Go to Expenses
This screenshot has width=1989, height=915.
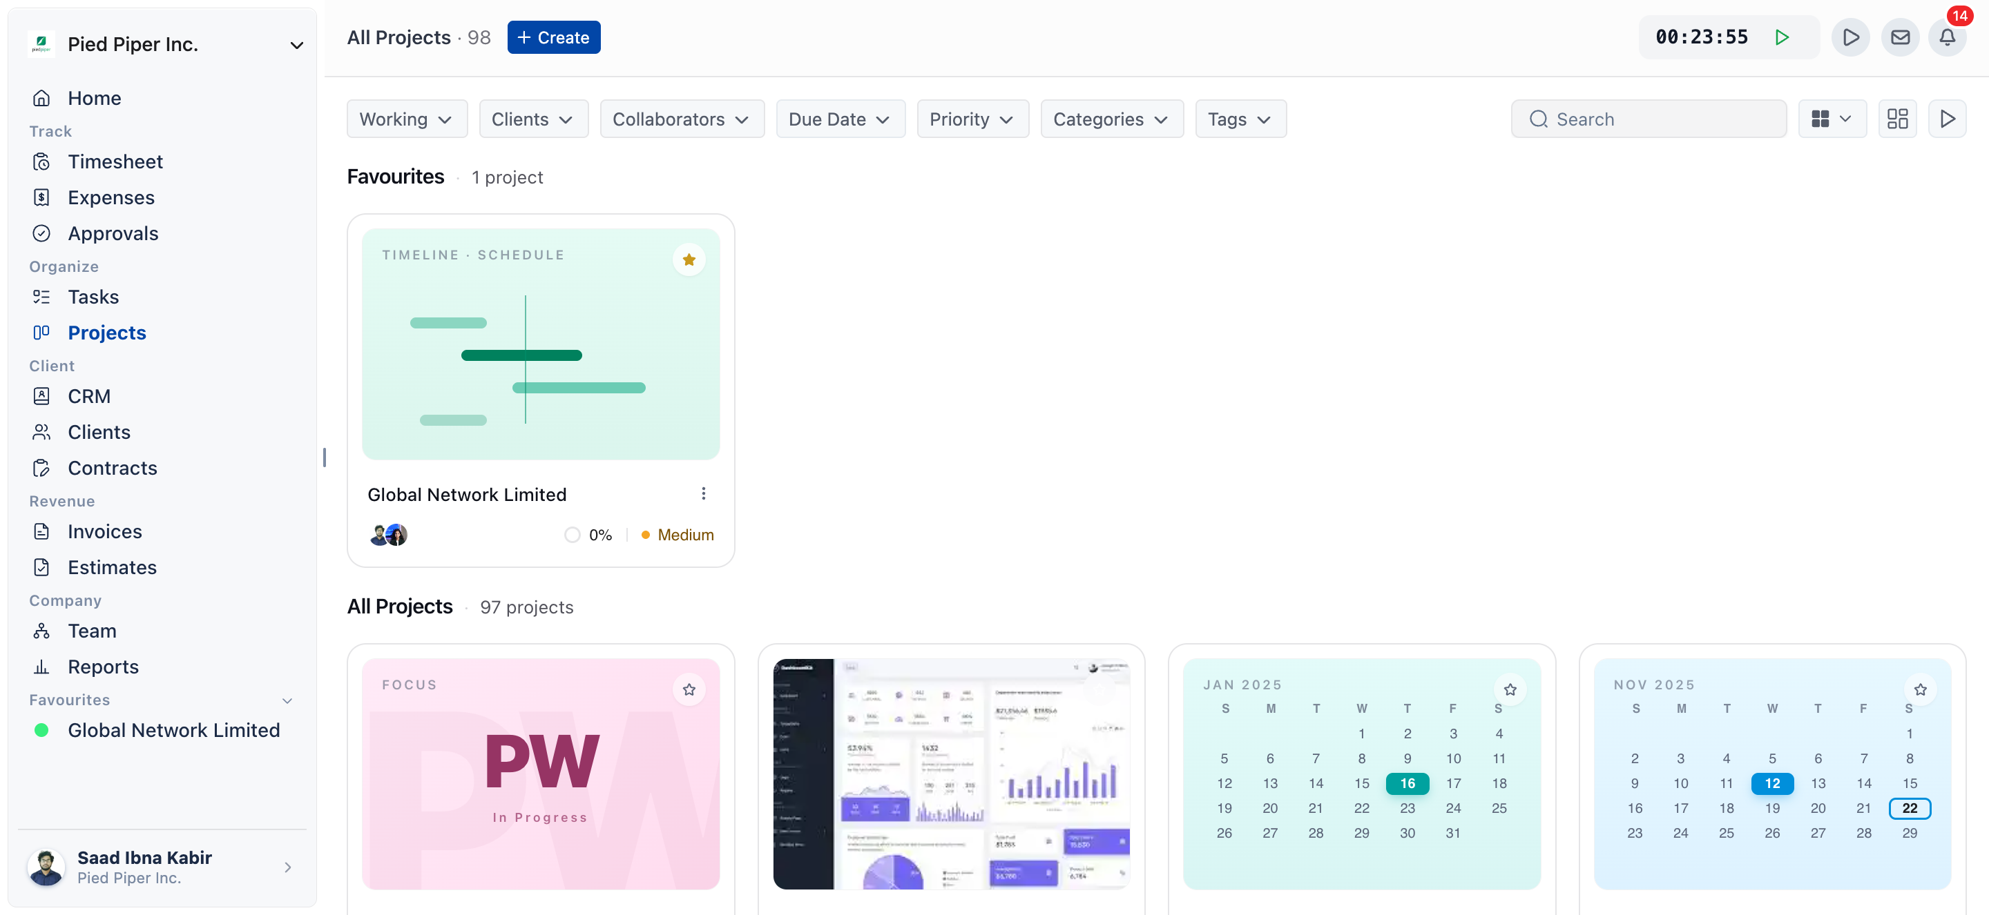(110, 197)
